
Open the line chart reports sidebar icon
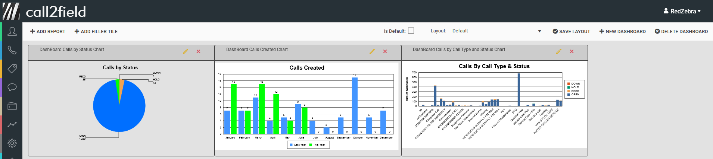click(12, 124)
